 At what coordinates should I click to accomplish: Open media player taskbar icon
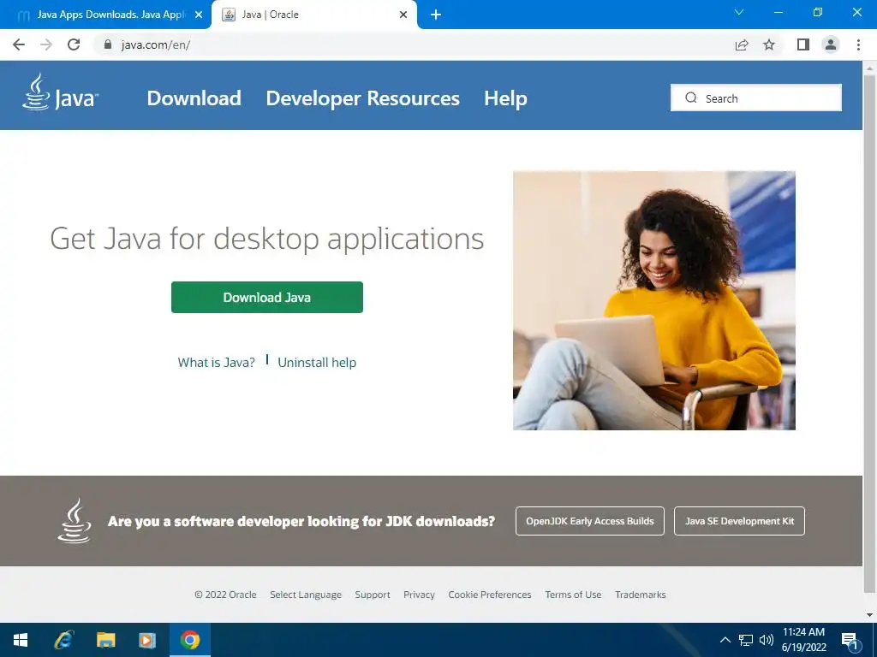click(147, 640)
